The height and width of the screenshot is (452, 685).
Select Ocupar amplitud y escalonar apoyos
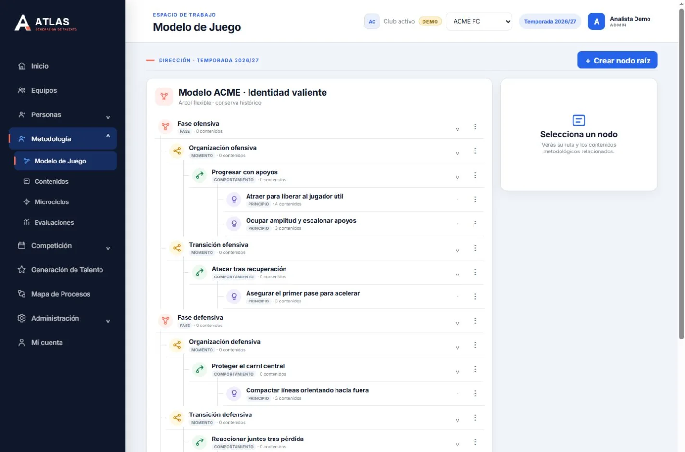coord(301,221)
